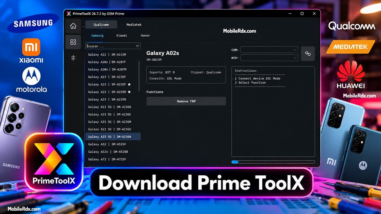Open the COM port dropdown
This screenshot has height=214, width=381.
pyautogui.click(x=269, y=50)
